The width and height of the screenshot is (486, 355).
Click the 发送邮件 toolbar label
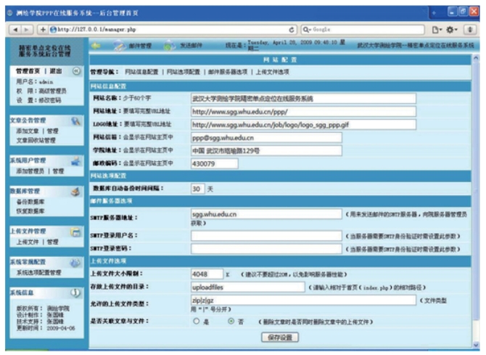coord(191,46)
